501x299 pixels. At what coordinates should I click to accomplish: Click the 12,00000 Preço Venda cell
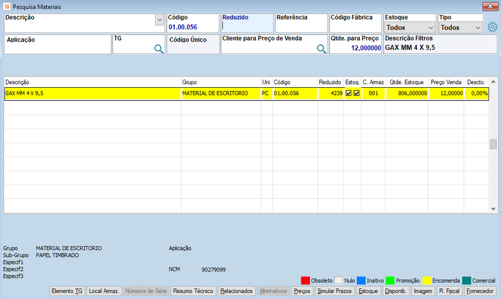pos(446,93)
